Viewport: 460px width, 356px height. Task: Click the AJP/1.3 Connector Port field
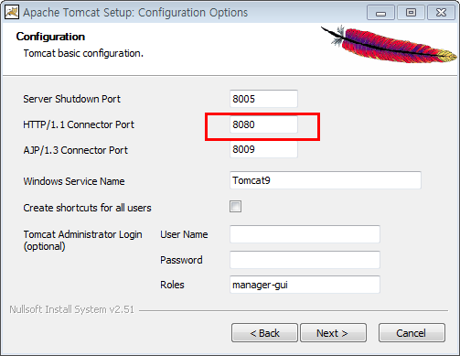click(263, 149)
